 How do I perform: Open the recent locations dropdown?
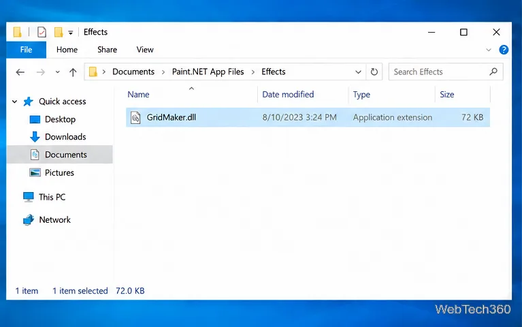[x=58, y=72]
